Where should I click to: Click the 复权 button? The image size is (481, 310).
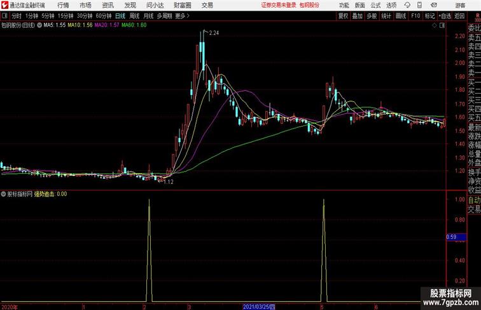coord(344,16)
